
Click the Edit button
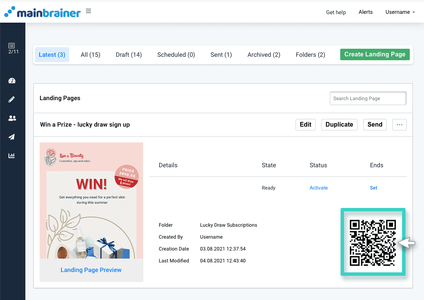[306, 125]
